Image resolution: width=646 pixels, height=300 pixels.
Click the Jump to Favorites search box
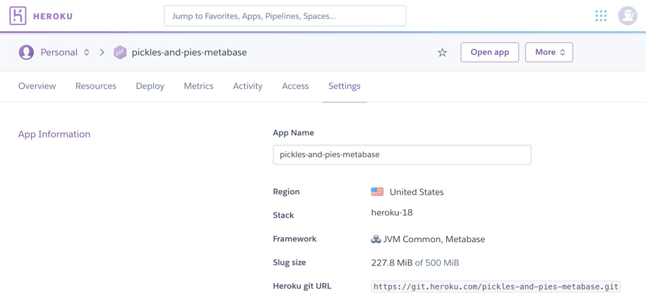(285, 16)
